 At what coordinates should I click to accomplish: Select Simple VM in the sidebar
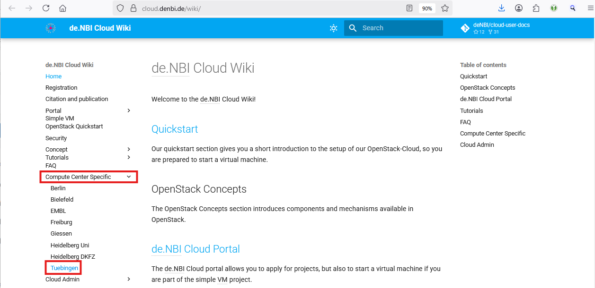(60, 119)
